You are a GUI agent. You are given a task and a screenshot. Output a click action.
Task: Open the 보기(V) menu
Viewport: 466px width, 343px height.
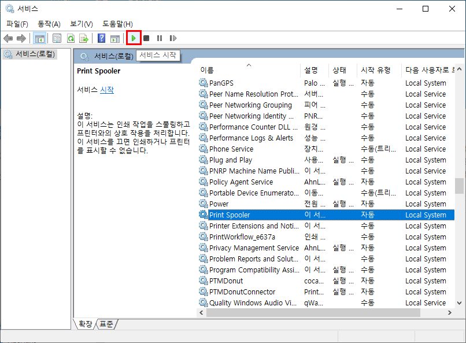point(82,24)
